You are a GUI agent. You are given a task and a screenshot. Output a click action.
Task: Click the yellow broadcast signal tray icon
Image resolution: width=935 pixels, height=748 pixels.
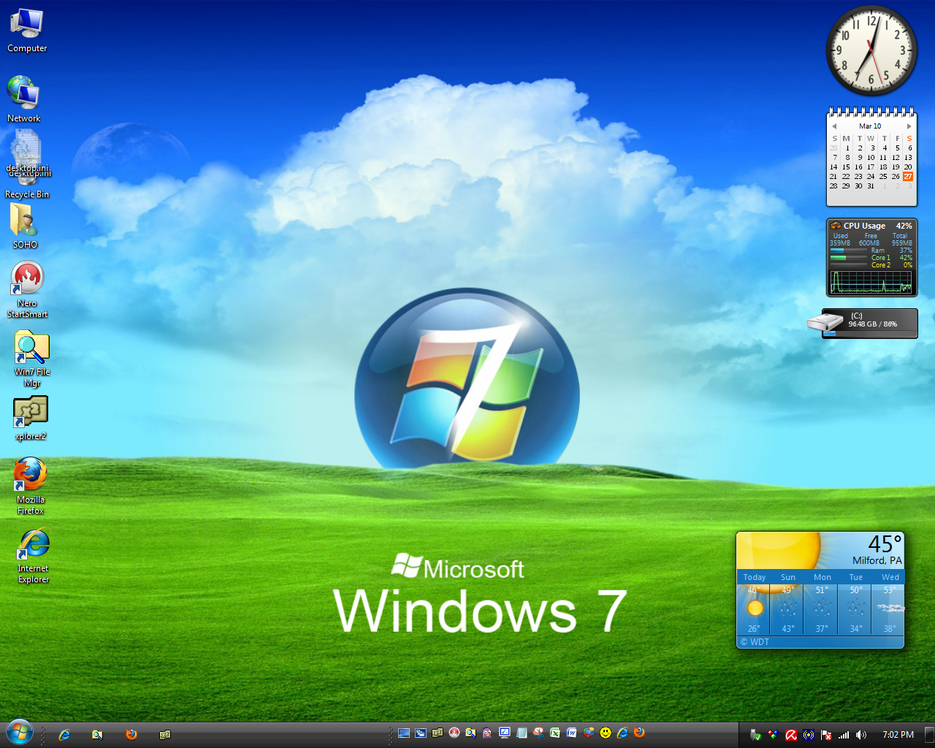click(809, 735)
